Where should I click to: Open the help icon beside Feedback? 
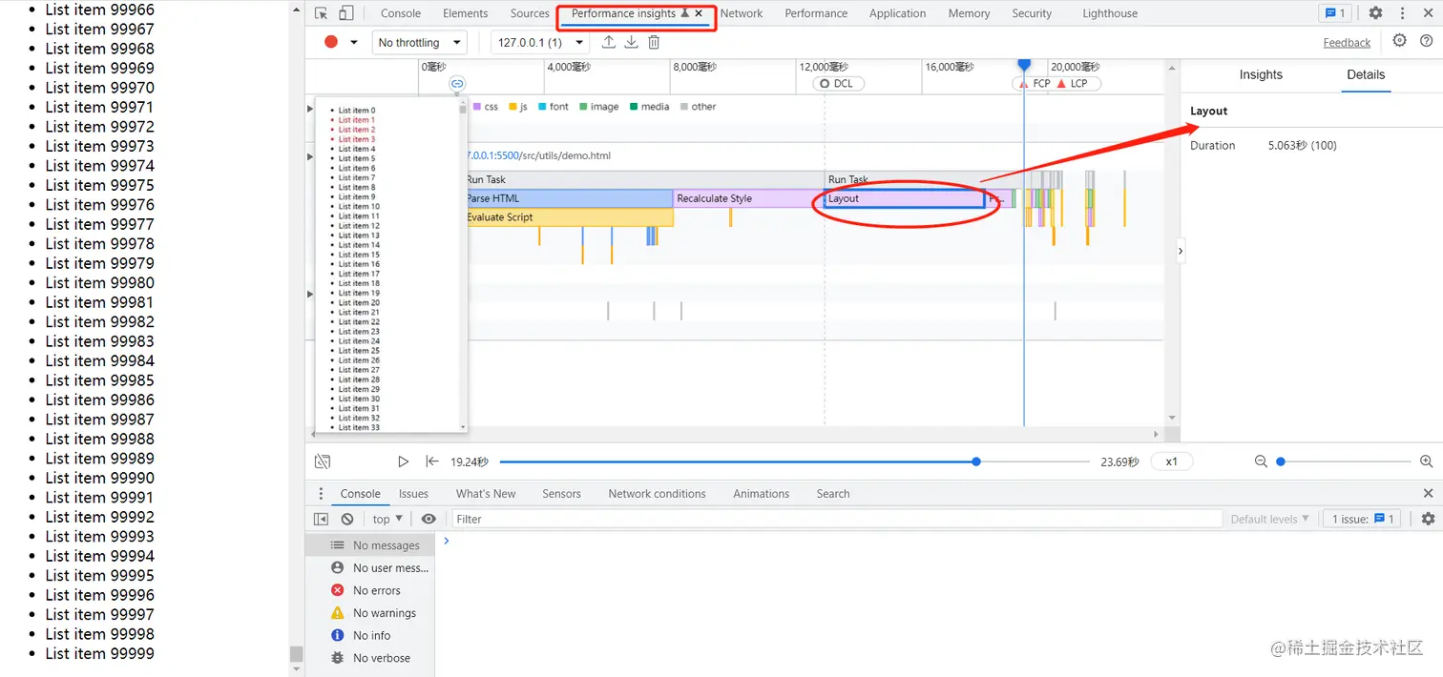[1426, 41]
